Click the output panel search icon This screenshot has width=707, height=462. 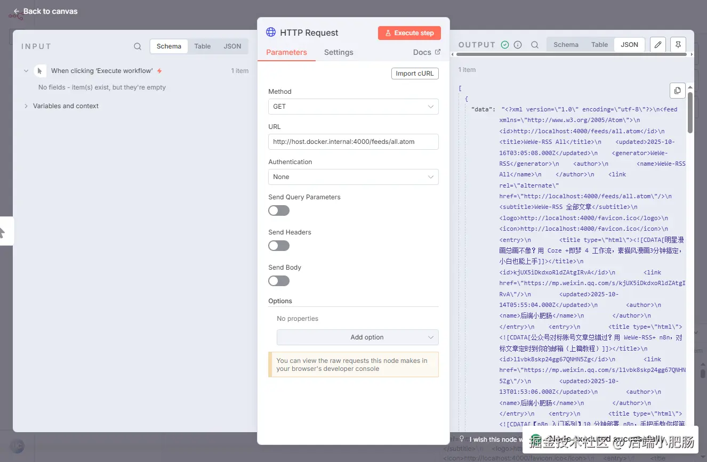tap(535, 45)
